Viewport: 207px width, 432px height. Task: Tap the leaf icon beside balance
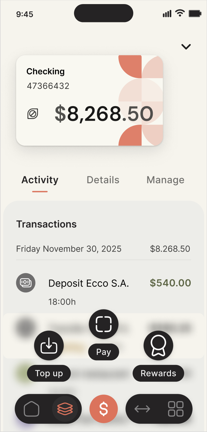(x=33, y=114)
